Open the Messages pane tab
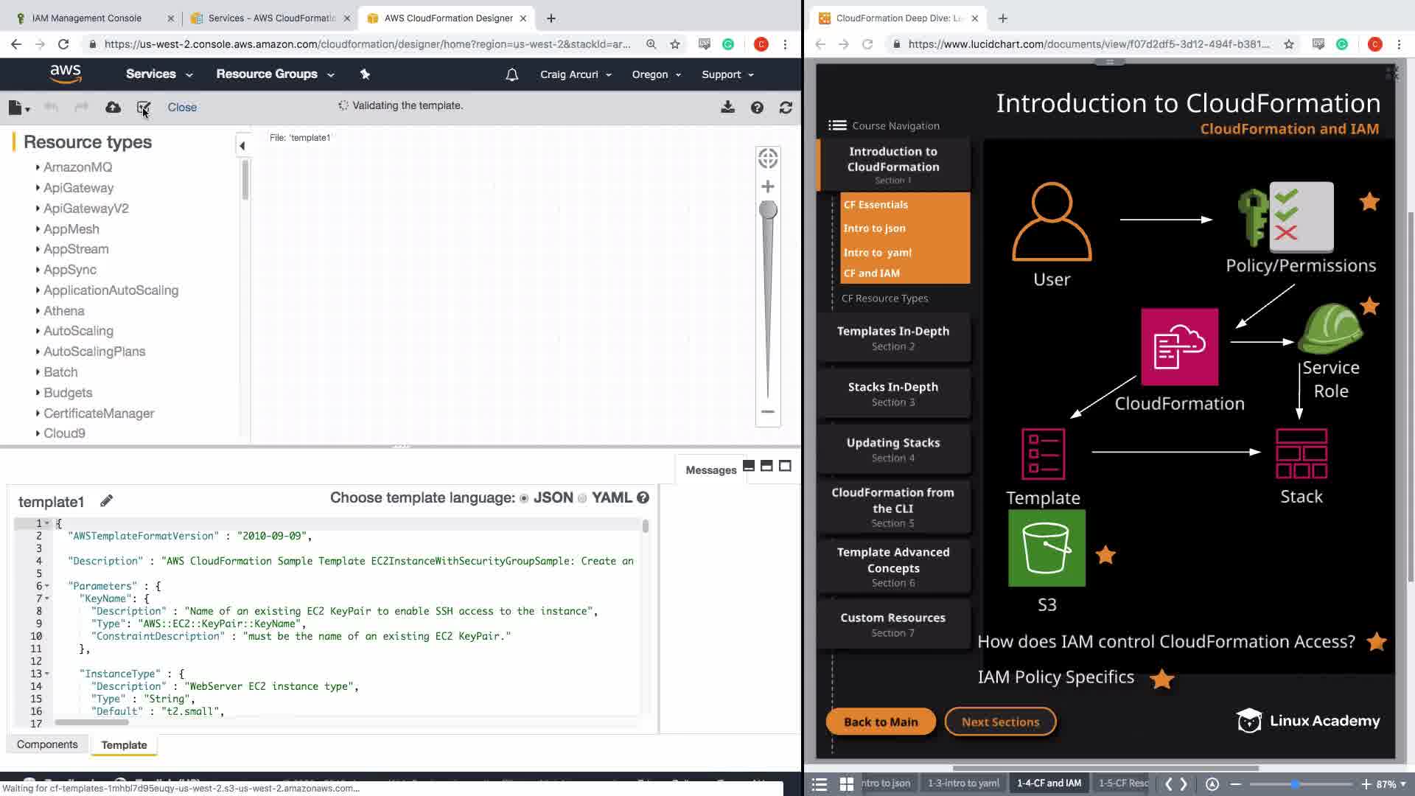This screenshot has width=1415, height=796. 710,470
